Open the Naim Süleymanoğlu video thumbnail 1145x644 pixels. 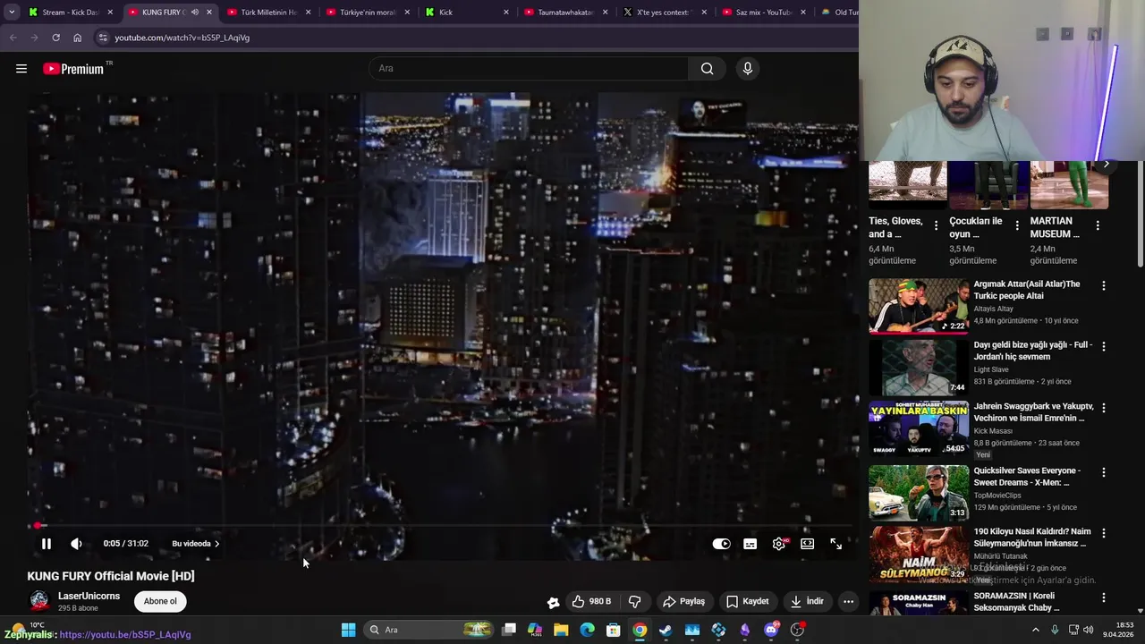coord(919,555)
